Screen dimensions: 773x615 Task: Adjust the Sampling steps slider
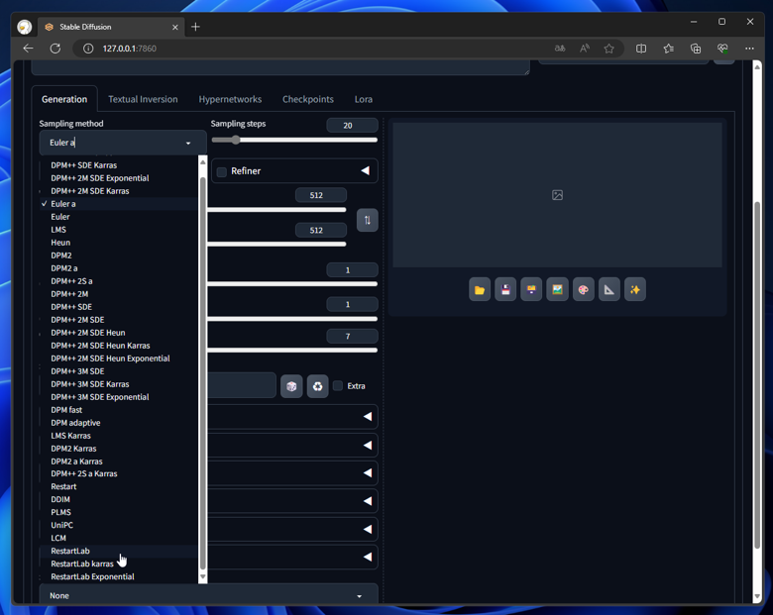[x=294, y=140]
